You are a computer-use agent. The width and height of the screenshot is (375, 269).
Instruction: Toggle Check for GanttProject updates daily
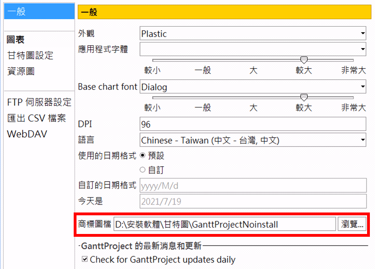[85, 260]
